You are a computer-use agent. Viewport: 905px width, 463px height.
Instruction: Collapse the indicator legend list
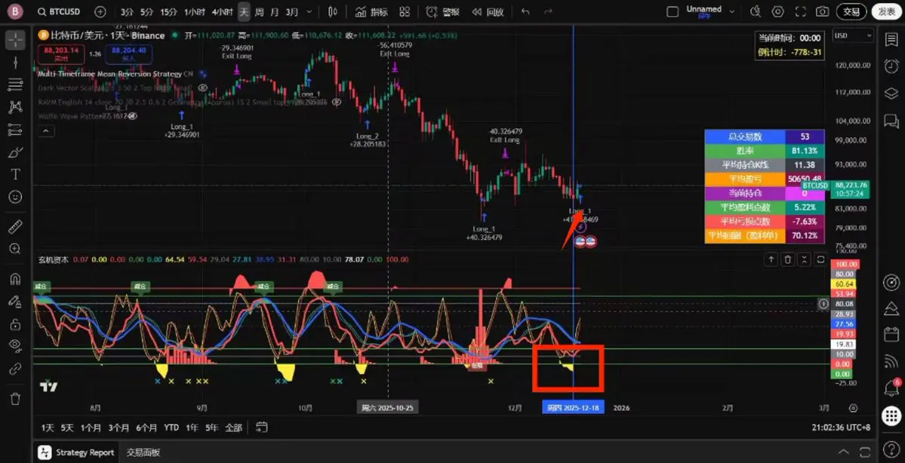point(45,131)
